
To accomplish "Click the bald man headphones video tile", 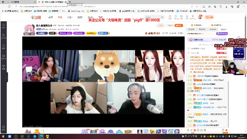I will click(x=135, y=98).
